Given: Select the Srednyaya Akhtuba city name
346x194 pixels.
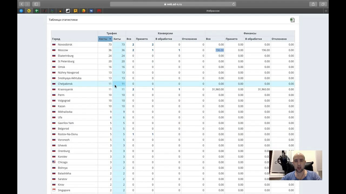Looking at the screenshot, I should (x=69, y=78).
